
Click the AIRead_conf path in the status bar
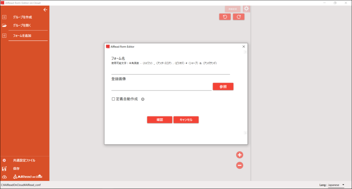tap(21, 185)
